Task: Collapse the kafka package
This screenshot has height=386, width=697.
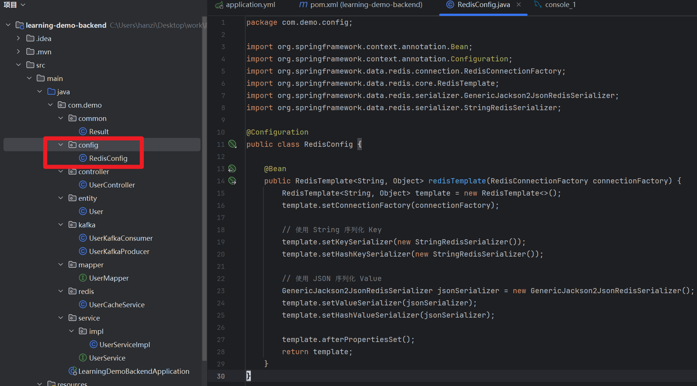Action: point(61,225)
